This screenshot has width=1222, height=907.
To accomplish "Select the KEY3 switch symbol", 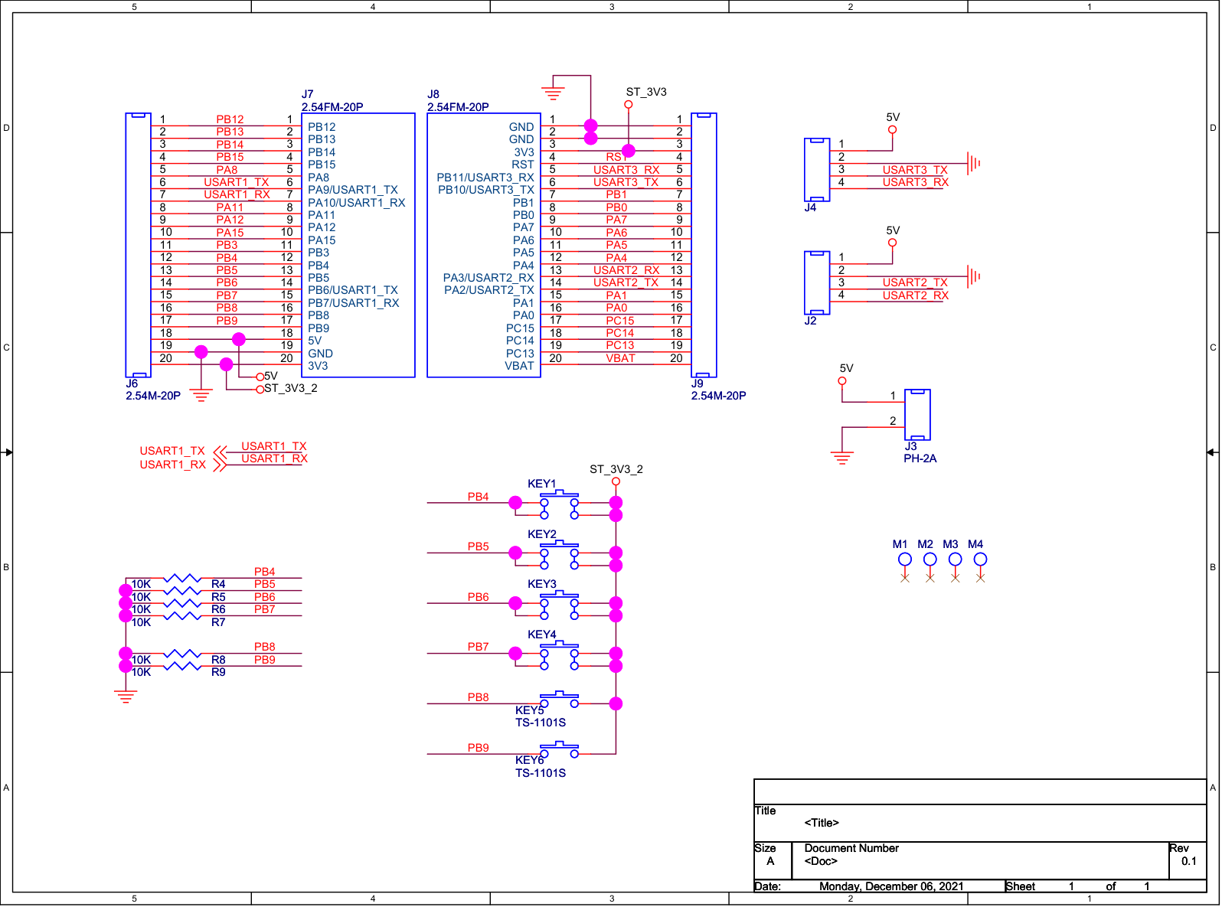I will (559, 604).
